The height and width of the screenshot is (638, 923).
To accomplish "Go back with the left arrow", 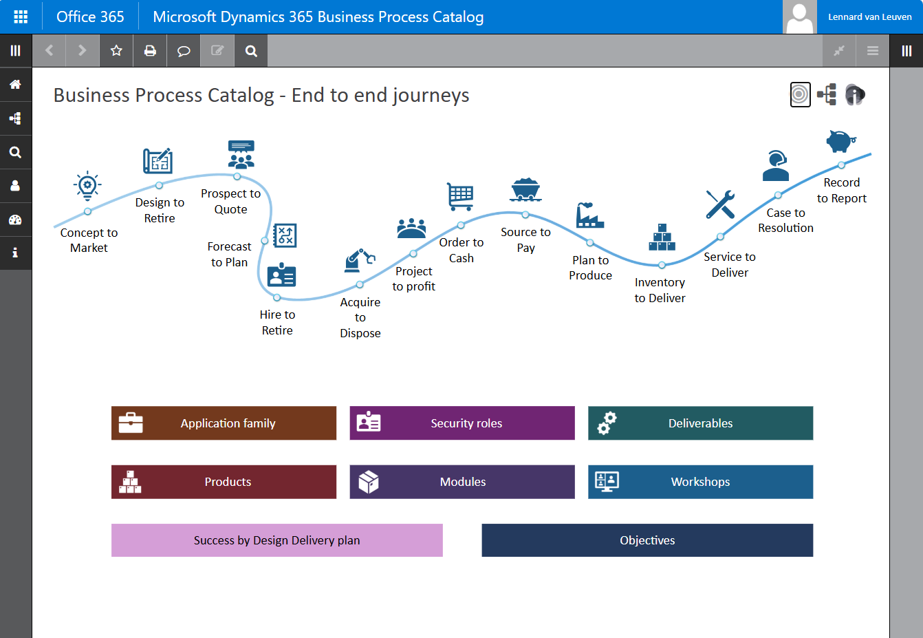I will click(49, 50).
